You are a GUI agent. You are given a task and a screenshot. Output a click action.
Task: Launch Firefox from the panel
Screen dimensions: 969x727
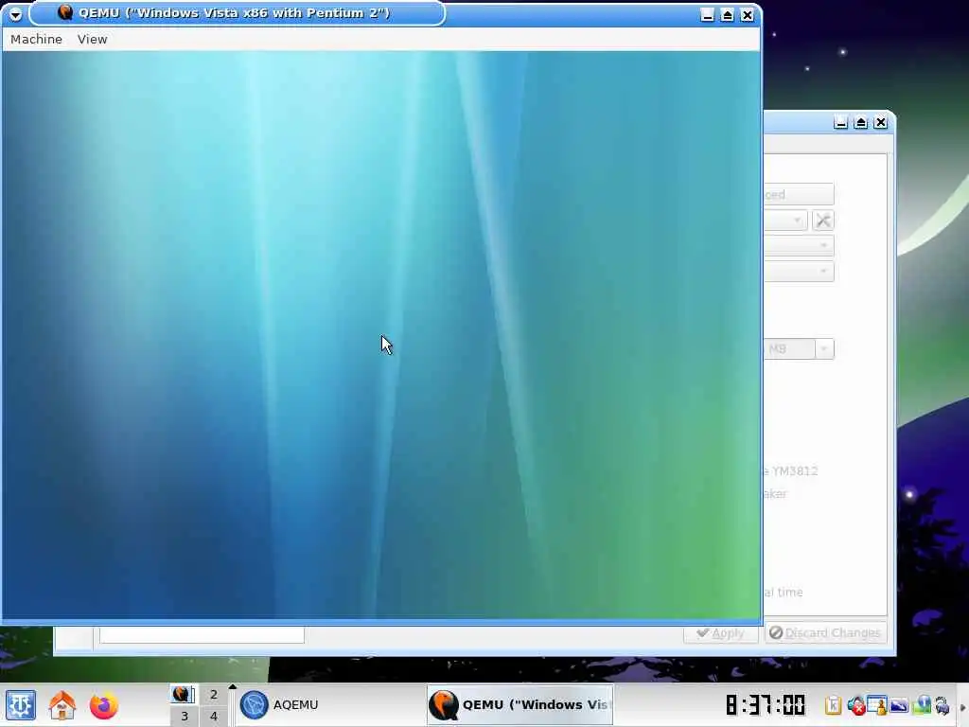tap(104, 705)
